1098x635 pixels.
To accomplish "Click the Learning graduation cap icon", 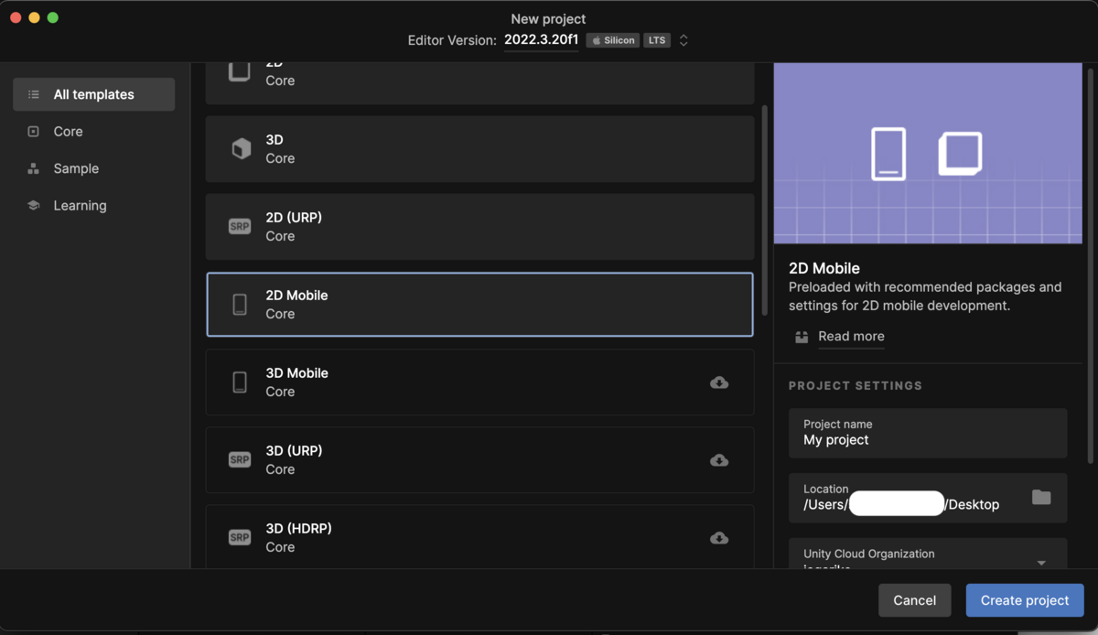I will pos(34,206).
